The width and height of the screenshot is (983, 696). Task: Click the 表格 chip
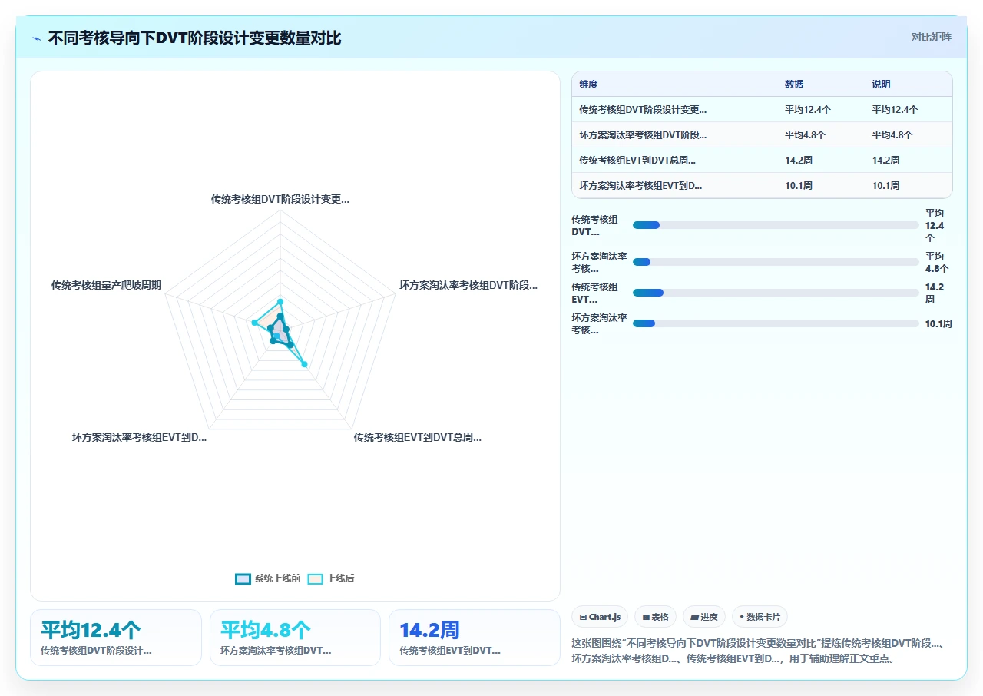[x=655, y=617]
